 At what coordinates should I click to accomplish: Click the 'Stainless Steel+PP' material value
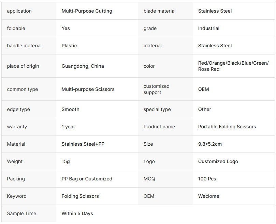pyautogui.click(x=83, y=144)
